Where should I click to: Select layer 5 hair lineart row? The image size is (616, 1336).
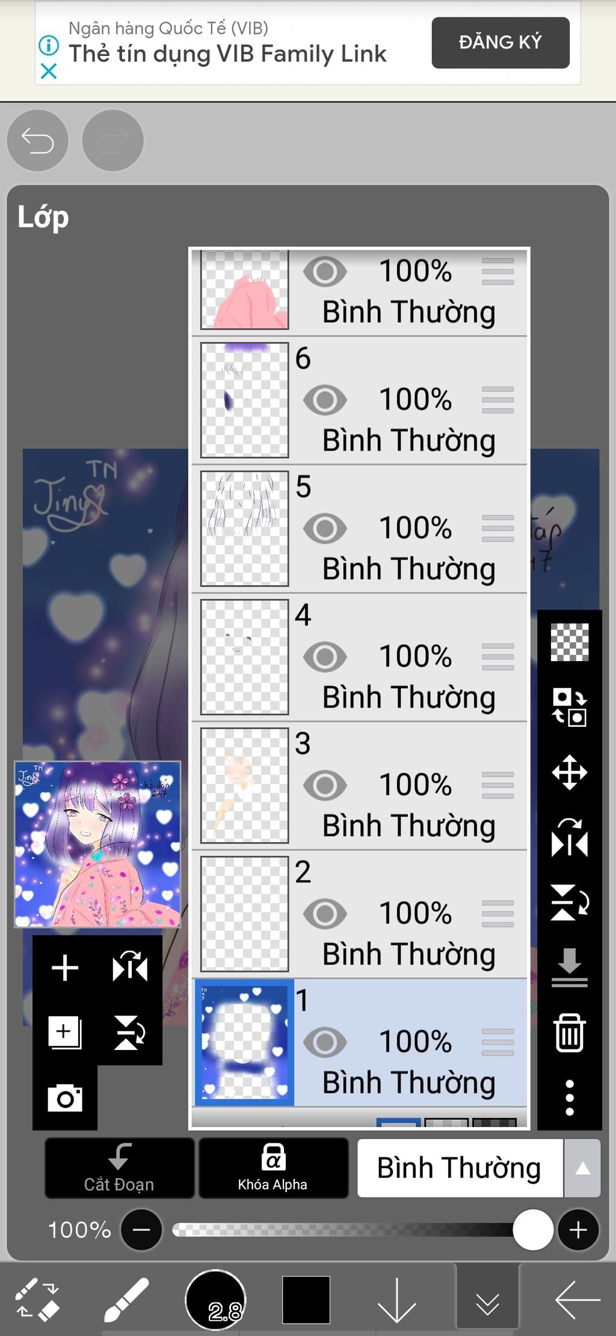click(360, 529)
